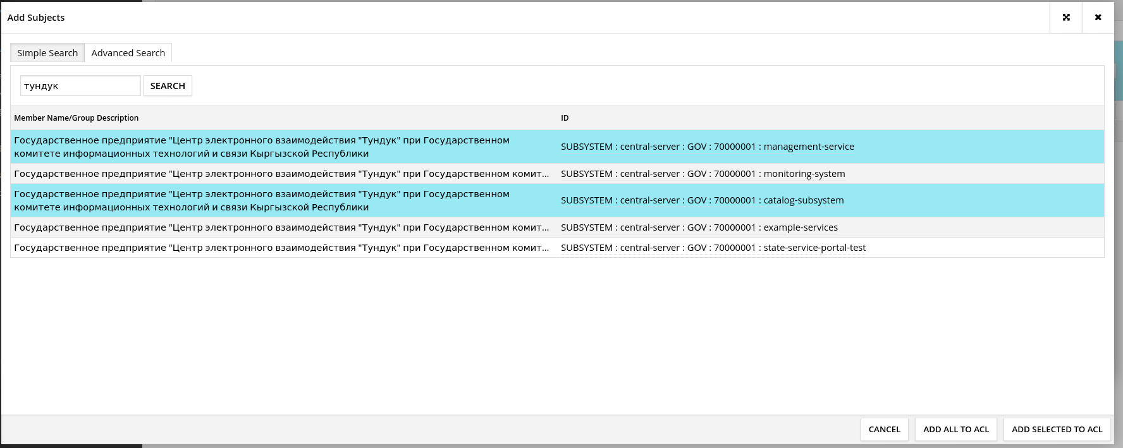Select the Simple Search tab
The height and width of the screenshot is (448, 1123).
coord(47,53)
